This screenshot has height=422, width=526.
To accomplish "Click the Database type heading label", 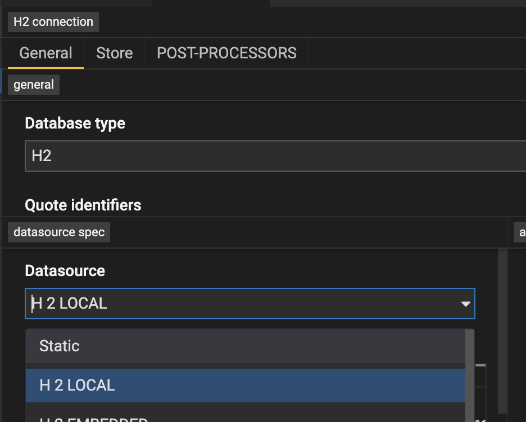I will (74, 123).
